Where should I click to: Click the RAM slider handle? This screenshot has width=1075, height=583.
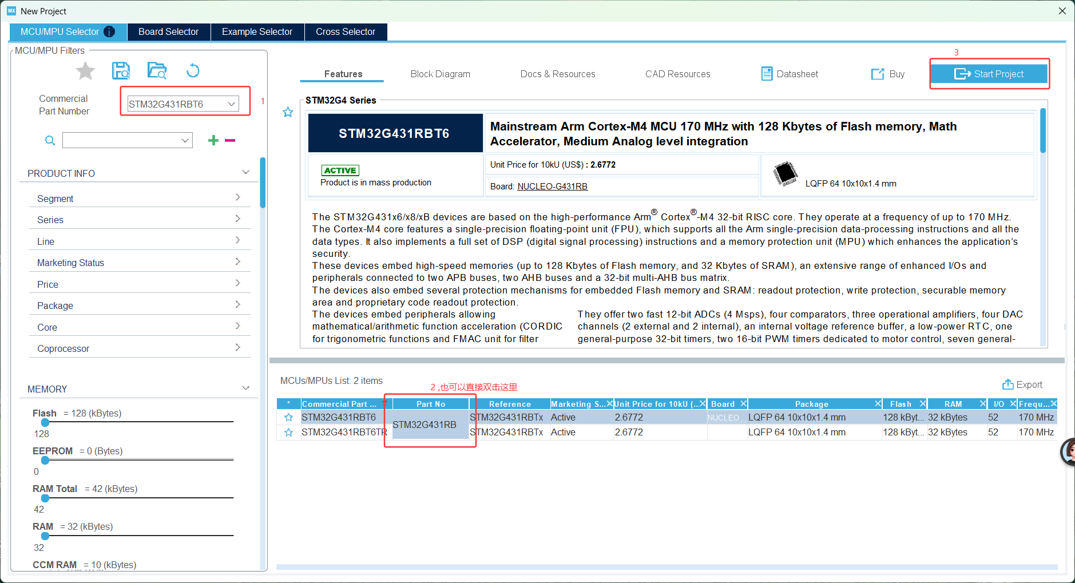(45, 536)
